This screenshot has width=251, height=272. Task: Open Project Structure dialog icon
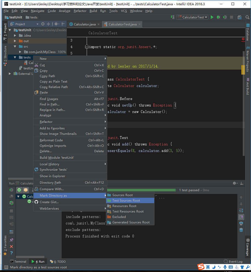[x=240, y=17]
